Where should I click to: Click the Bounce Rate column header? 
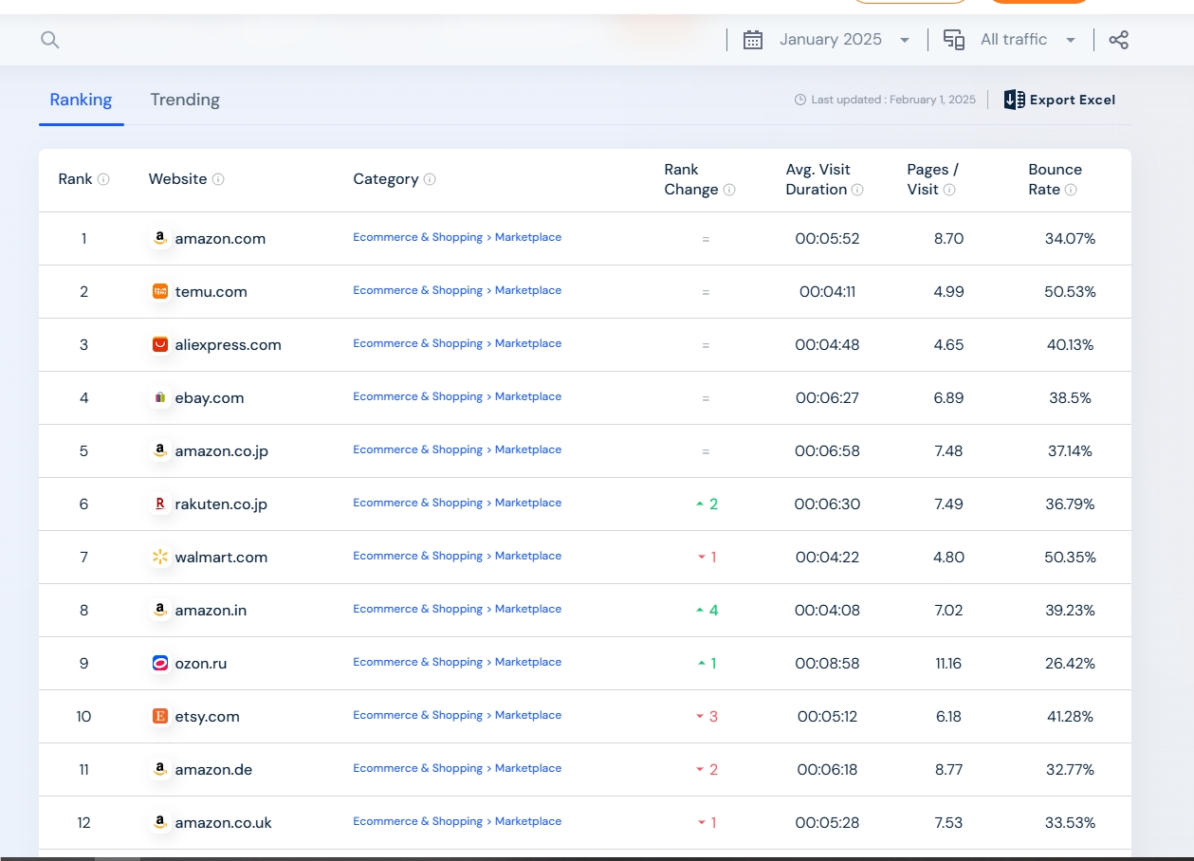1055,179
